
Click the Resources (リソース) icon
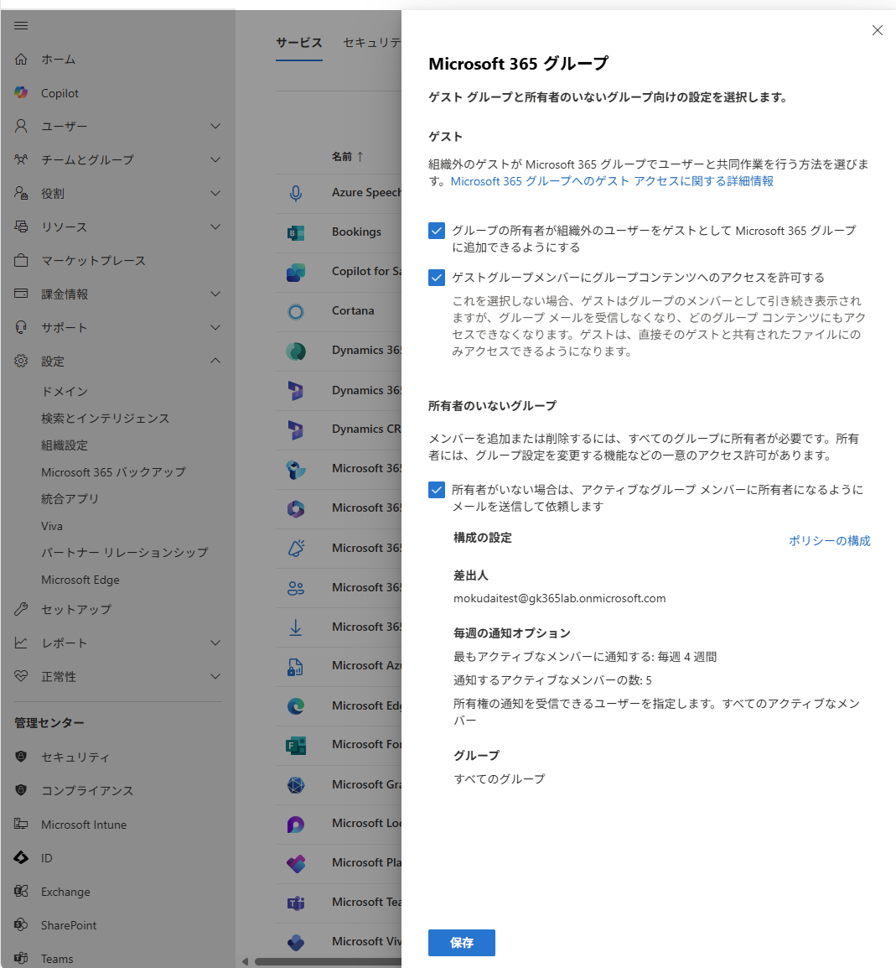(x=21, y=226)
